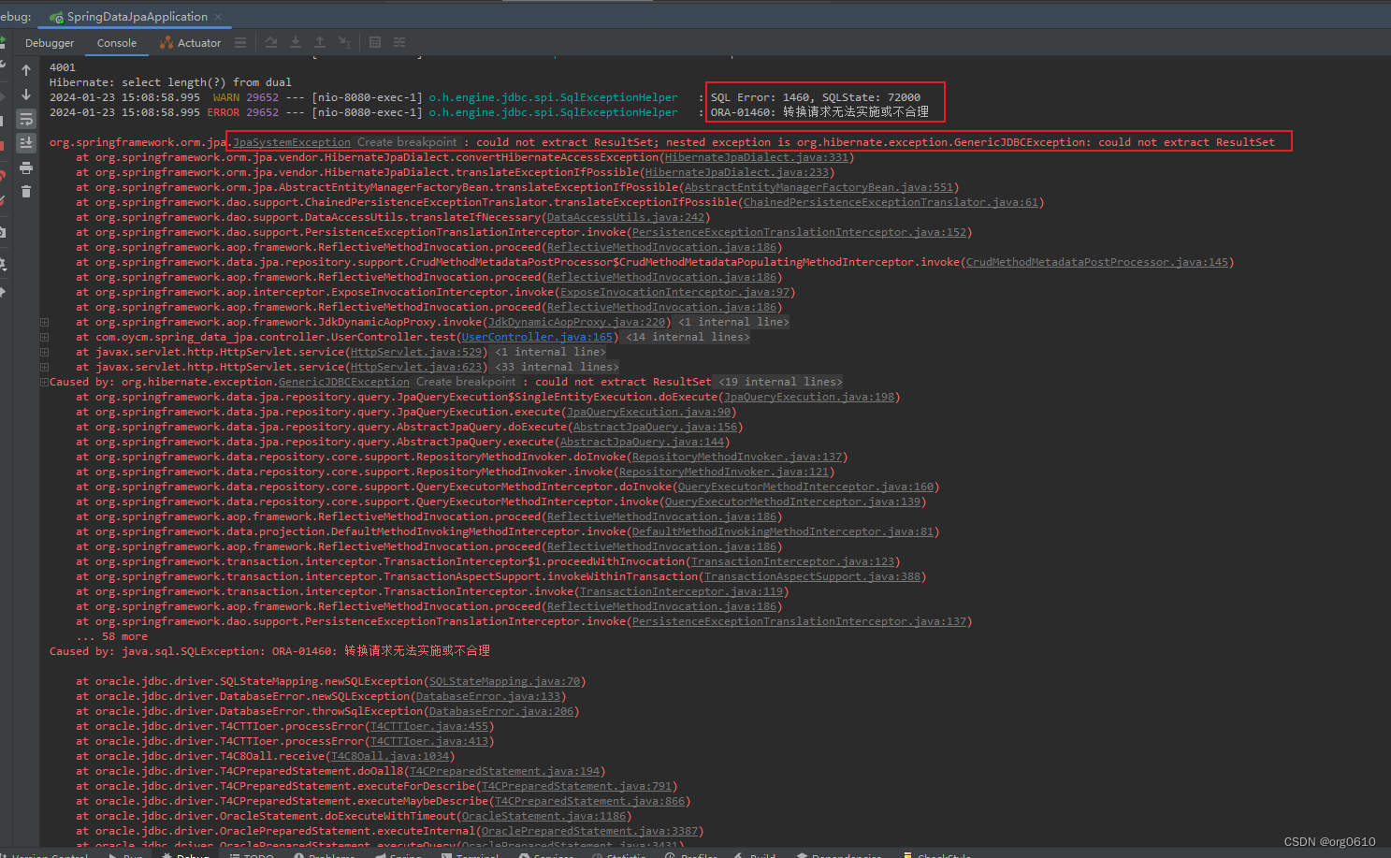Open OracleStatement.java:1186 link
This screenshot has width=1391, height=858.
(543, 816)
